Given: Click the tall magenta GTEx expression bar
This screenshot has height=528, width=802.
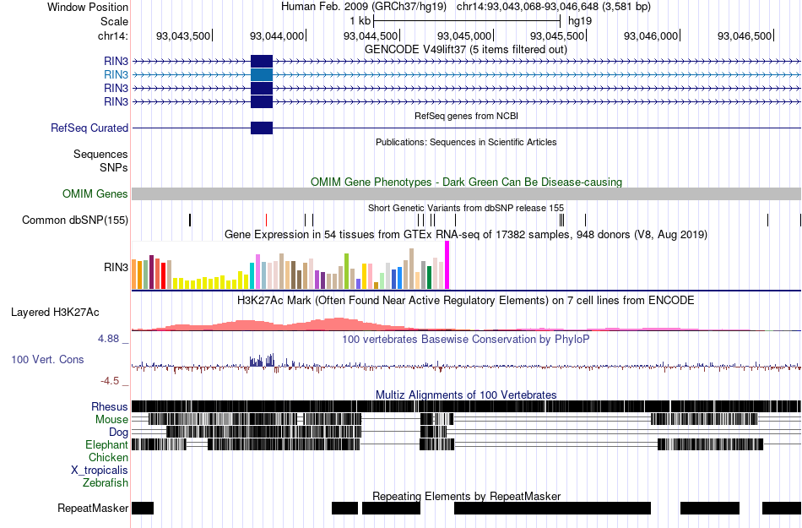Looking at the screenshot, I should [x=447, y=265].
